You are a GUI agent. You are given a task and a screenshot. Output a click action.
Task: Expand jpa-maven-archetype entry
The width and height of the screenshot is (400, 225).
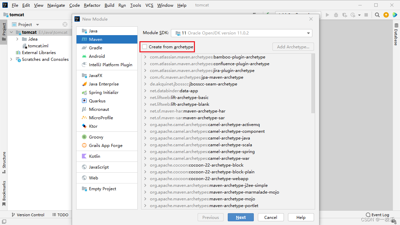pyautogui.click(x=145, y=77)
